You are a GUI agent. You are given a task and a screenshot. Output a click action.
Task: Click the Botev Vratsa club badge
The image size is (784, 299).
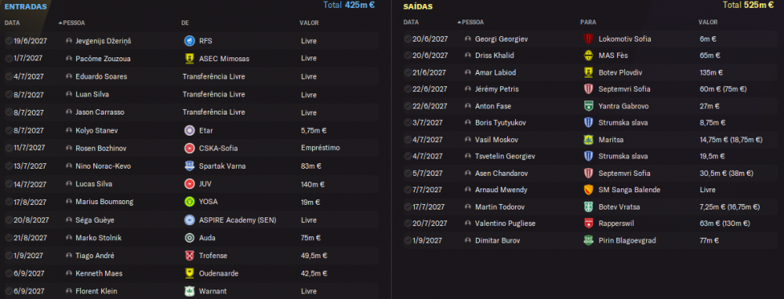pos(588,207)
